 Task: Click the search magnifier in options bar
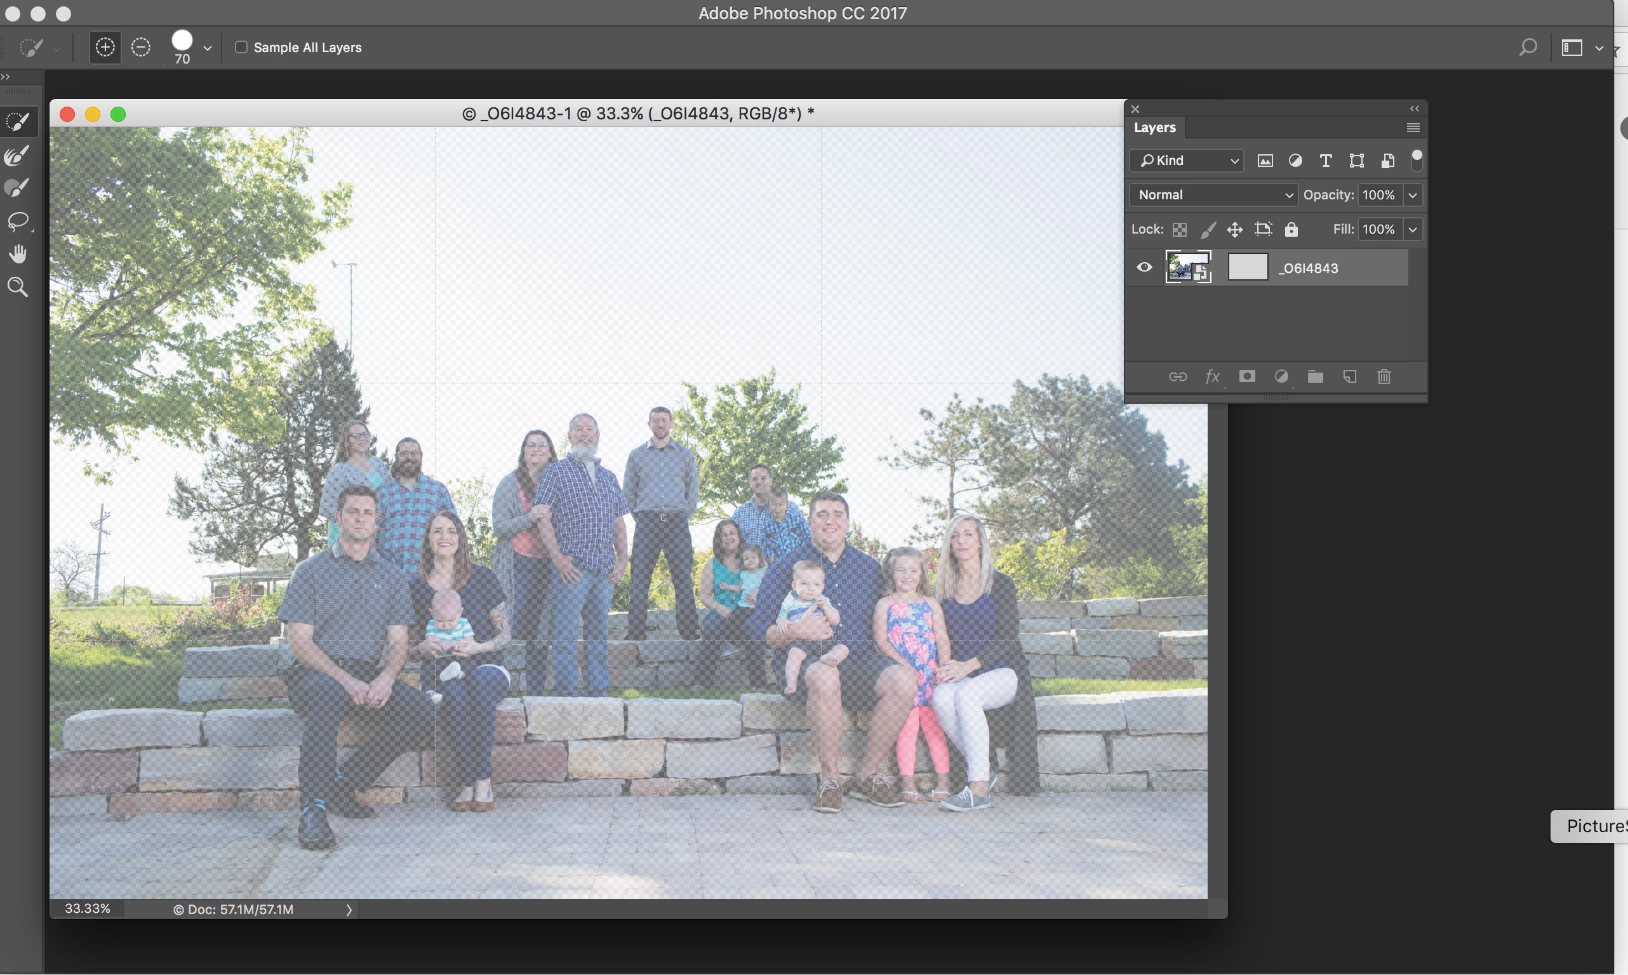point(1528,48)
